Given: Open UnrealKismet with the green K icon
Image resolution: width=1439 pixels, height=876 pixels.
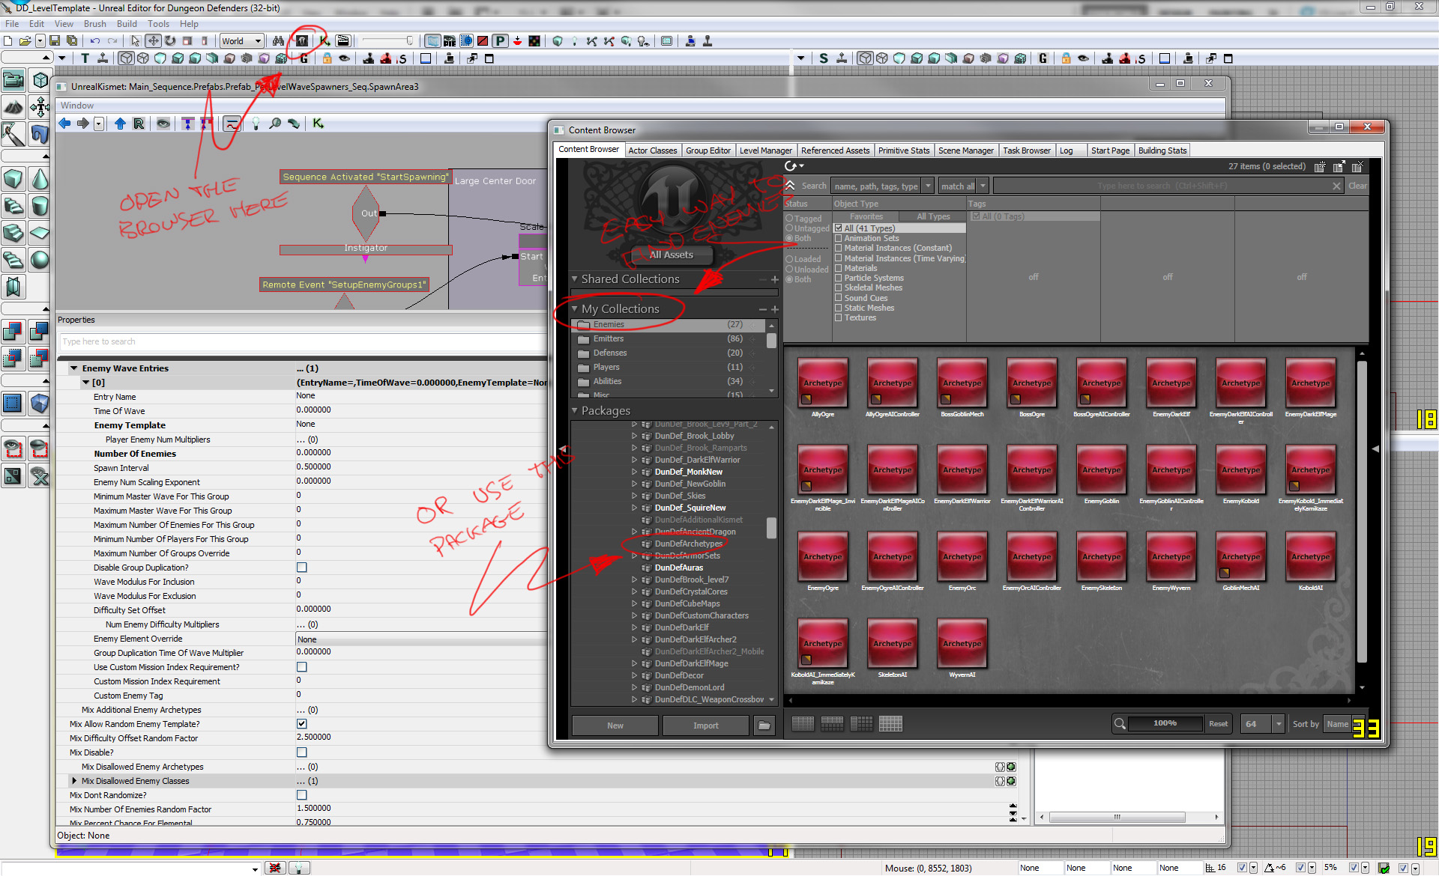Looking at the screenshot, I should coord(324,40).
